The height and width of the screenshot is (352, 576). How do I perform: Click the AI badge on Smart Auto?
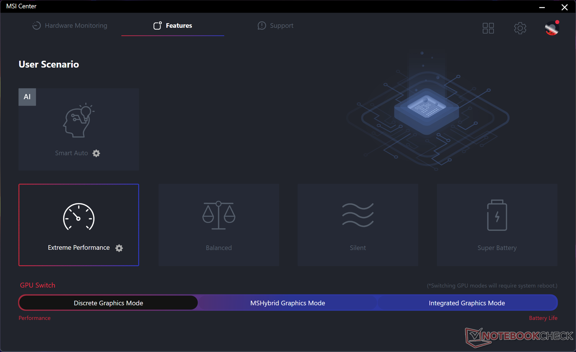(27, 97)
